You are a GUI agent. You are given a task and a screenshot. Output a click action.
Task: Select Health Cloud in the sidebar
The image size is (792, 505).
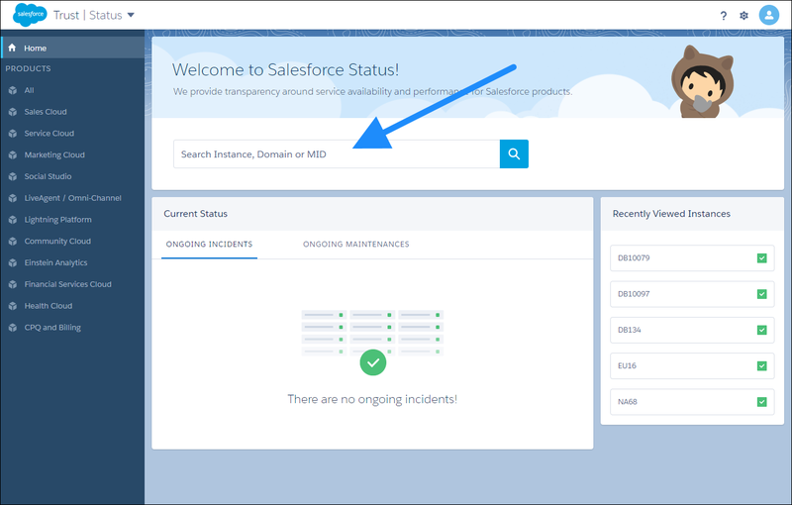(x=49, y=306)
